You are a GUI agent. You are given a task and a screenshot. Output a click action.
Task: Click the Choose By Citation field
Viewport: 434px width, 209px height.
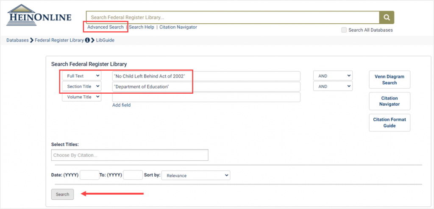point(130,155)
